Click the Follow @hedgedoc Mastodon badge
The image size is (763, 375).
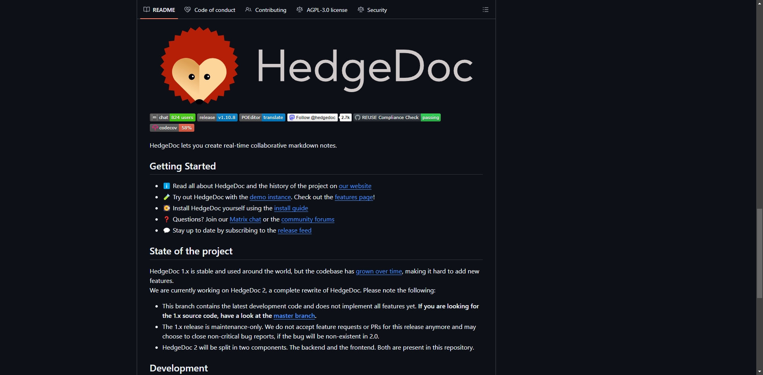pos(312,117)
